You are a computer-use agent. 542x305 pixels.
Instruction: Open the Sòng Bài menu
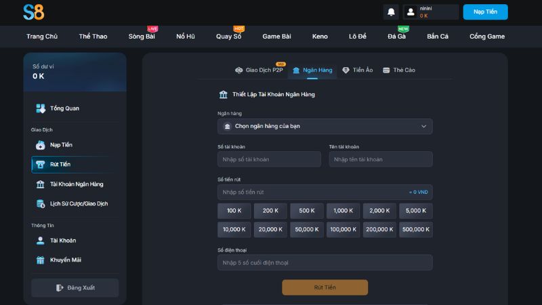(x=142, y=37)
